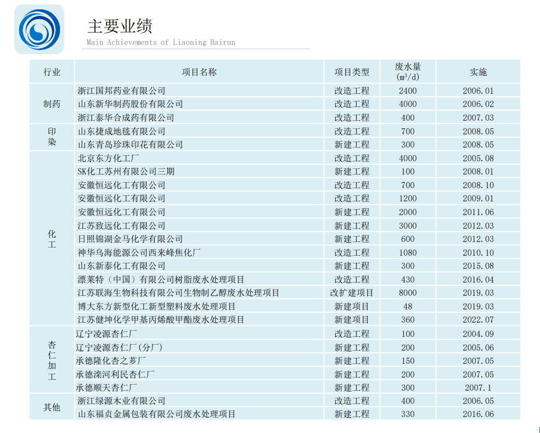Click the 废水量 (m³/d) column header
This screenshot has height=433, width=540.
(x=408, y=72)
